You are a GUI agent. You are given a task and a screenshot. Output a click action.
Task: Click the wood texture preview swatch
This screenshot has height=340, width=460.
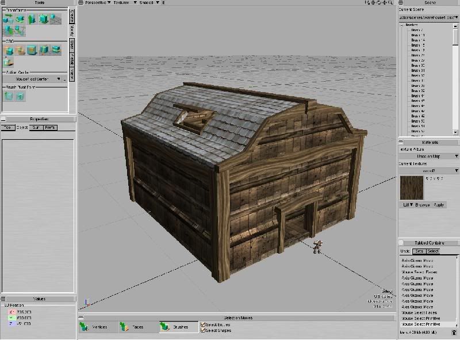(412, 188)
